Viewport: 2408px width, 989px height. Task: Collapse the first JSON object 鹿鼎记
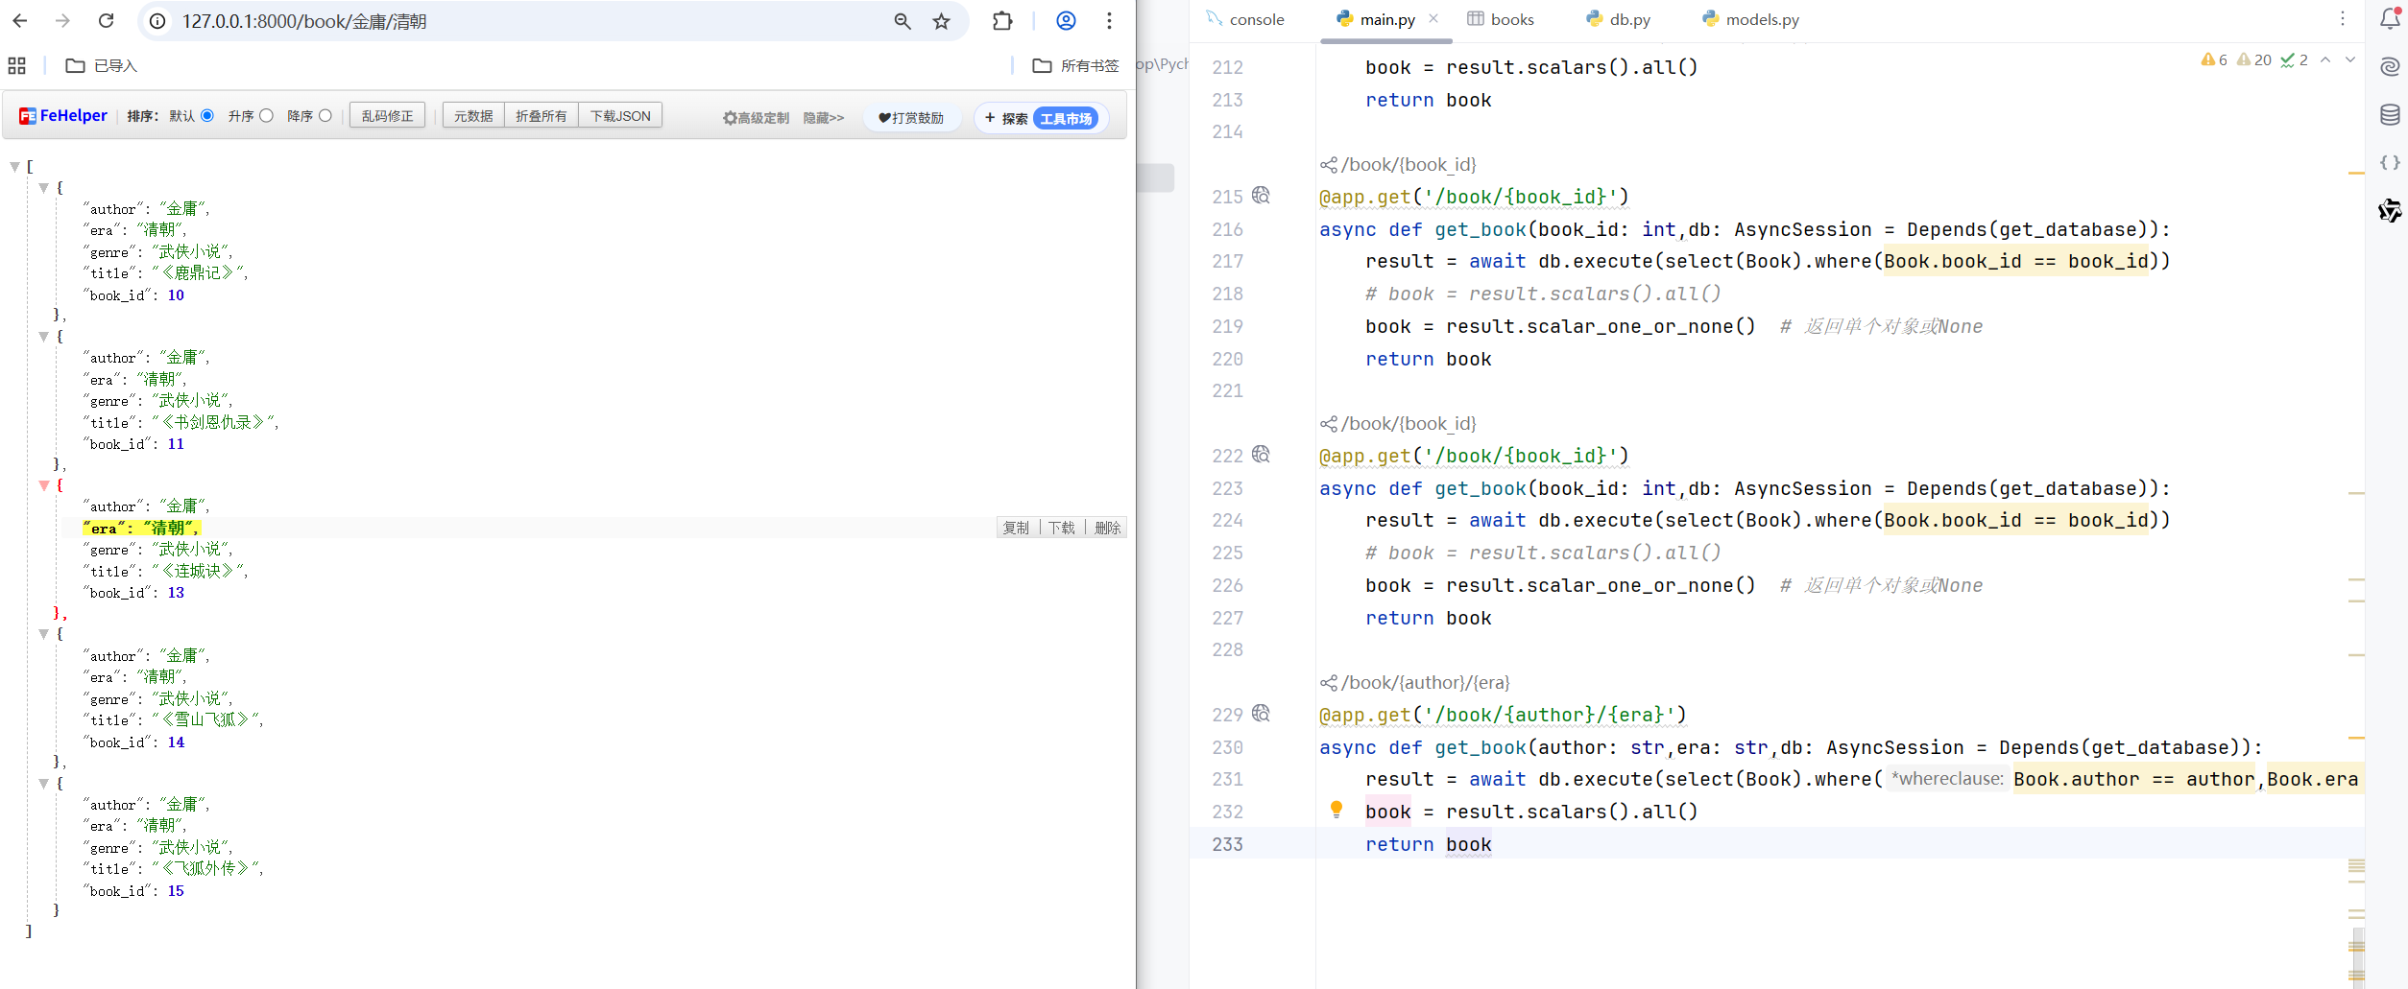click(x=43, y=188)
